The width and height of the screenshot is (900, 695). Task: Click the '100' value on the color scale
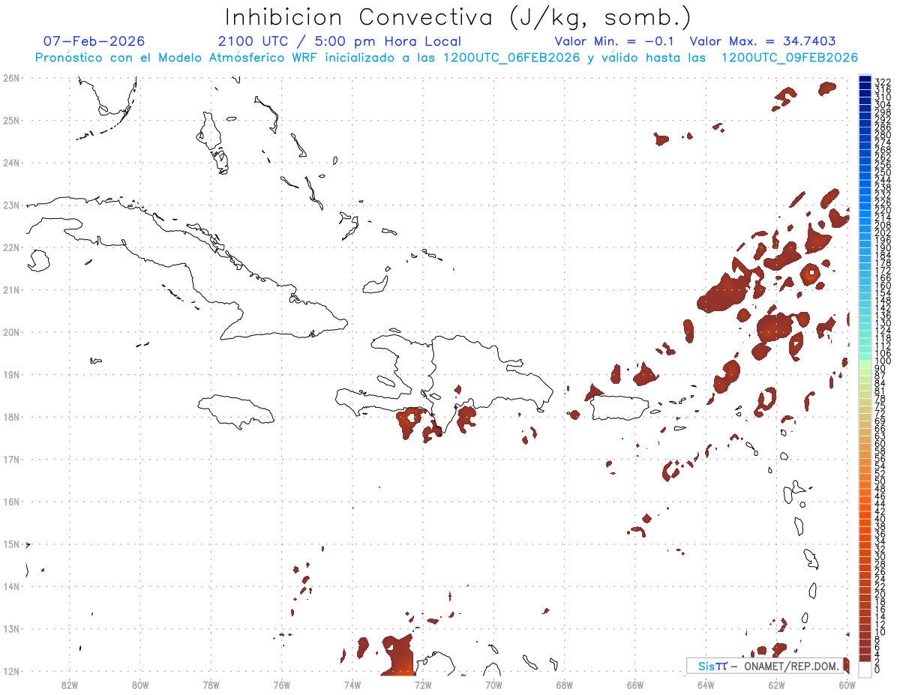[883, 361]
